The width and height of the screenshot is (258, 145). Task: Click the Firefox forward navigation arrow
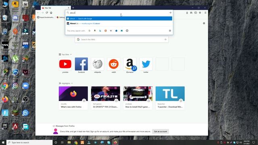click(42, 12)
